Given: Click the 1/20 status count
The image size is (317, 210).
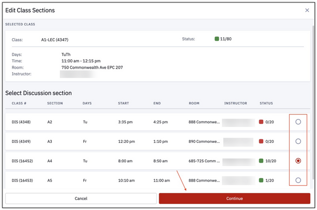Looking at the screenshot, I should coord(270,180).
